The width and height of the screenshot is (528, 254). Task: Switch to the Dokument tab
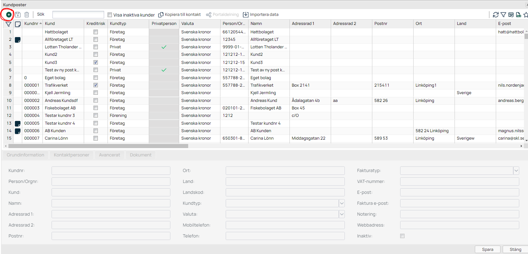coord(141,155)
